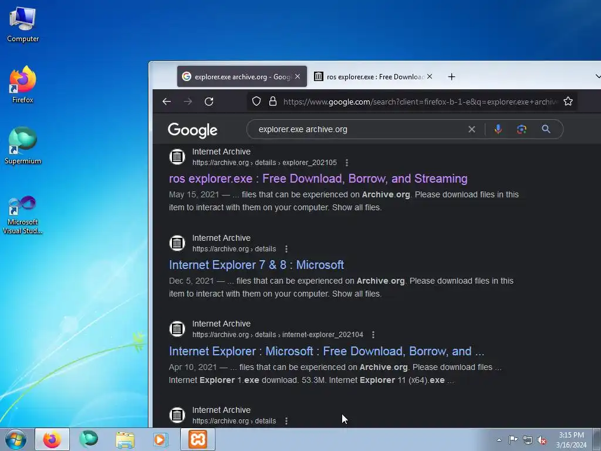Close the ros explorer.exe tab
The height and width of the screenshot is (451, 601).
(430, 77)
